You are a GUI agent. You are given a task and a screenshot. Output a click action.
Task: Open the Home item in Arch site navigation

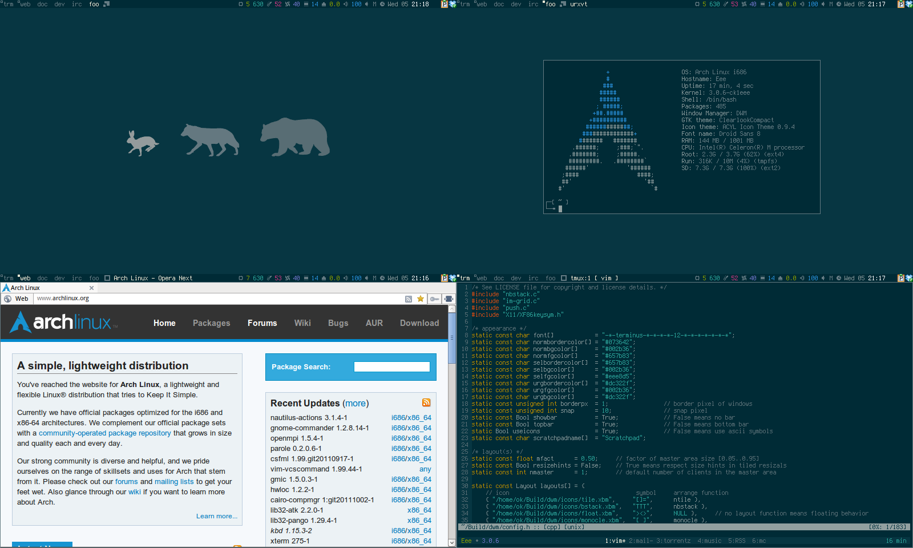164,323
